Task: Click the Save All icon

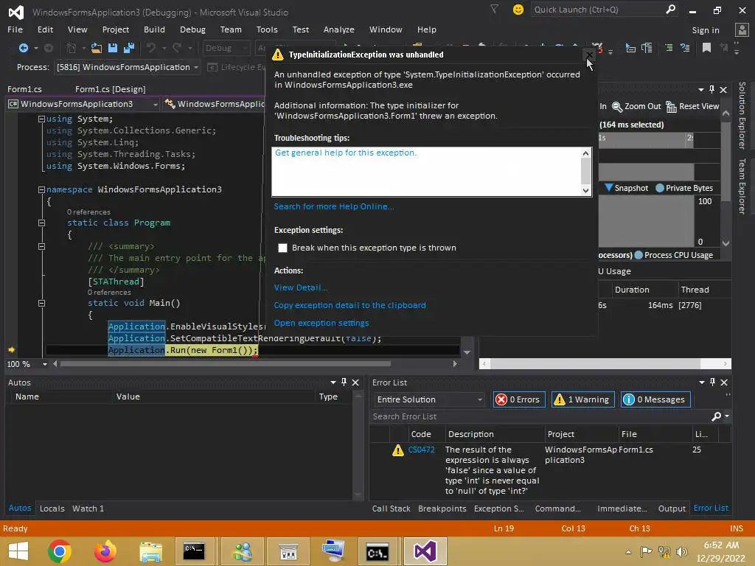Action: pos(128,48)
